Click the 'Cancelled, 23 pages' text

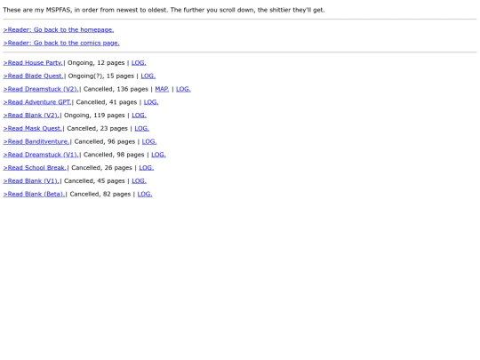pyautogui.click(x=98, y=129)
